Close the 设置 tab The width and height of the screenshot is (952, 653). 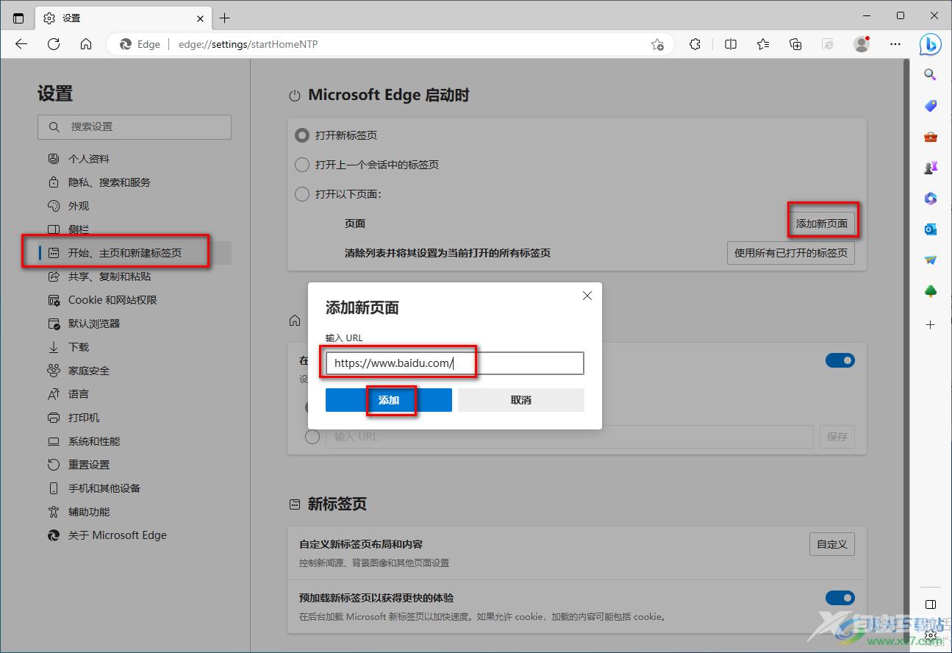[200, 18]
